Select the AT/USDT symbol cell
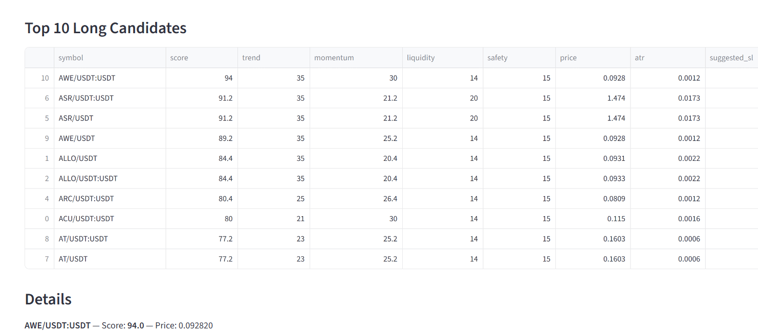Image resolution: width=758 pixels, height=333 pixels. click(73, 259)
